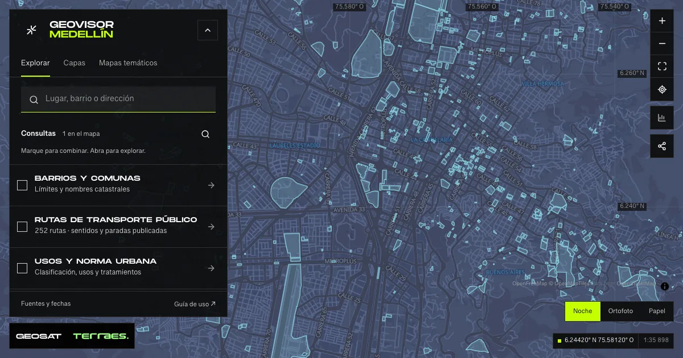Image resolution: width=683 pixels, height=358 pixels.
Task: Locate my position on the map
Action: (x=662, y=89)
